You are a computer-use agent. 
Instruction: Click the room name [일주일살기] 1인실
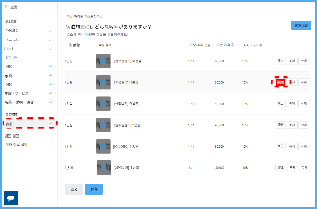pyautogui.click(x=127, y=125)
